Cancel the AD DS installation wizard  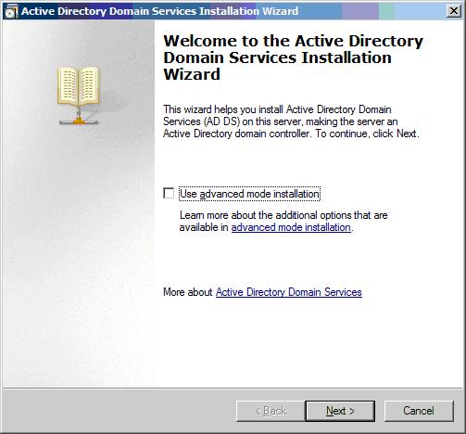[419, 411]
